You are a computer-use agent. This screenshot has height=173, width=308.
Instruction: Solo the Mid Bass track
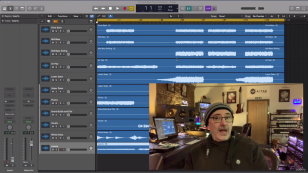[56, 43]
